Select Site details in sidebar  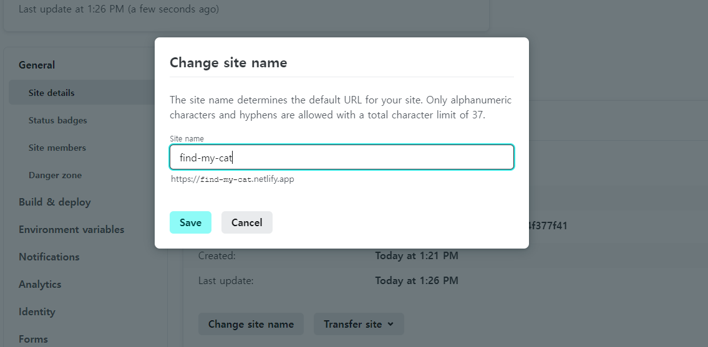click(52, 93)
